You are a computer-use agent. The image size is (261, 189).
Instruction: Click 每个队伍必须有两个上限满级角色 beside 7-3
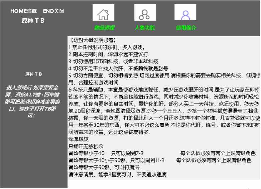(x=218, y=153)
